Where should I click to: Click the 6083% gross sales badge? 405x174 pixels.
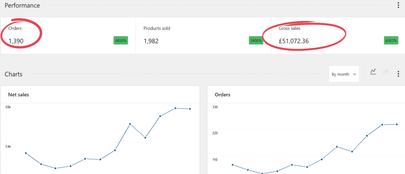pos(391,41)
